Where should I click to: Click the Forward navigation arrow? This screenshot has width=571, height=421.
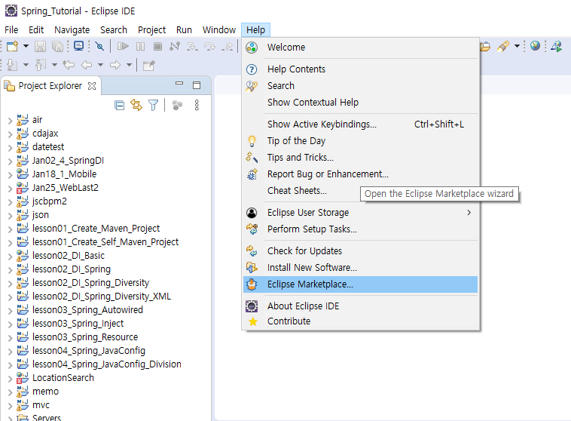point(115,65)
